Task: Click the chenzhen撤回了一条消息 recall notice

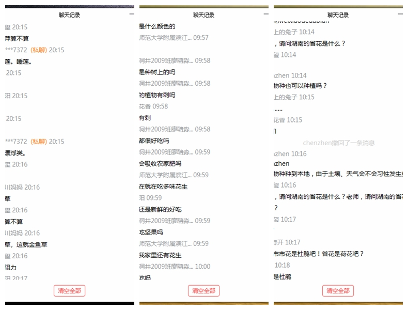Action: click(x=338, y=143)
